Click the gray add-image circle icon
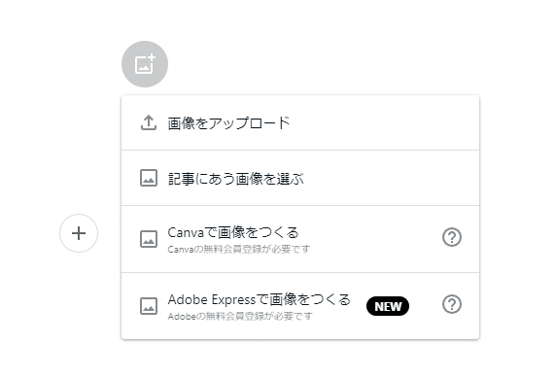The image size is (555, 377). click(145, 64)
